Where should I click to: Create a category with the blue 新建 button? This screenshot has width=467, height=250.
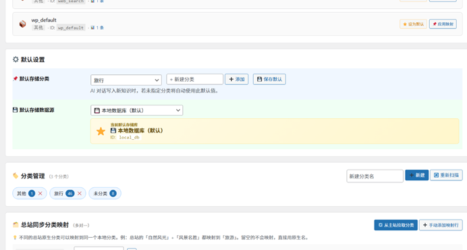(416, 175)
